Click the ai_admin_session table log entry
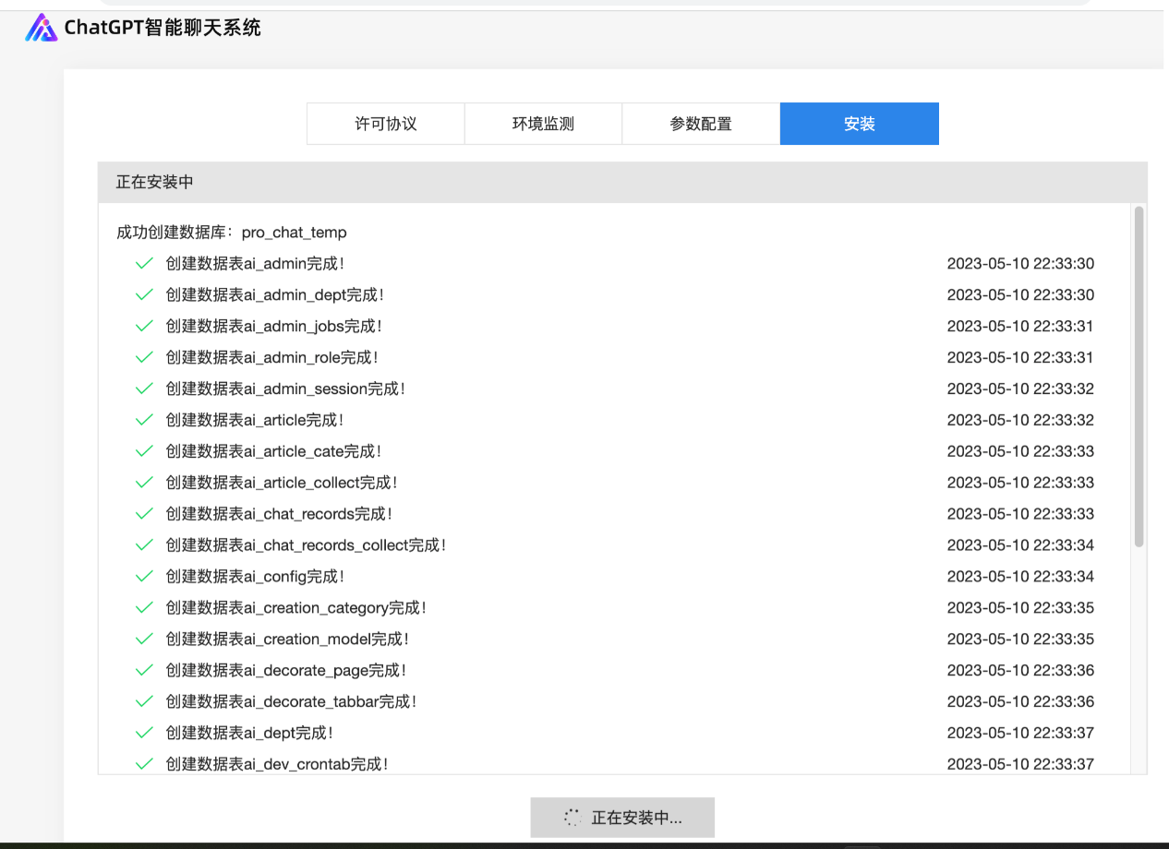Viewport: 1169px width, 849px height. tap(285, 389)
